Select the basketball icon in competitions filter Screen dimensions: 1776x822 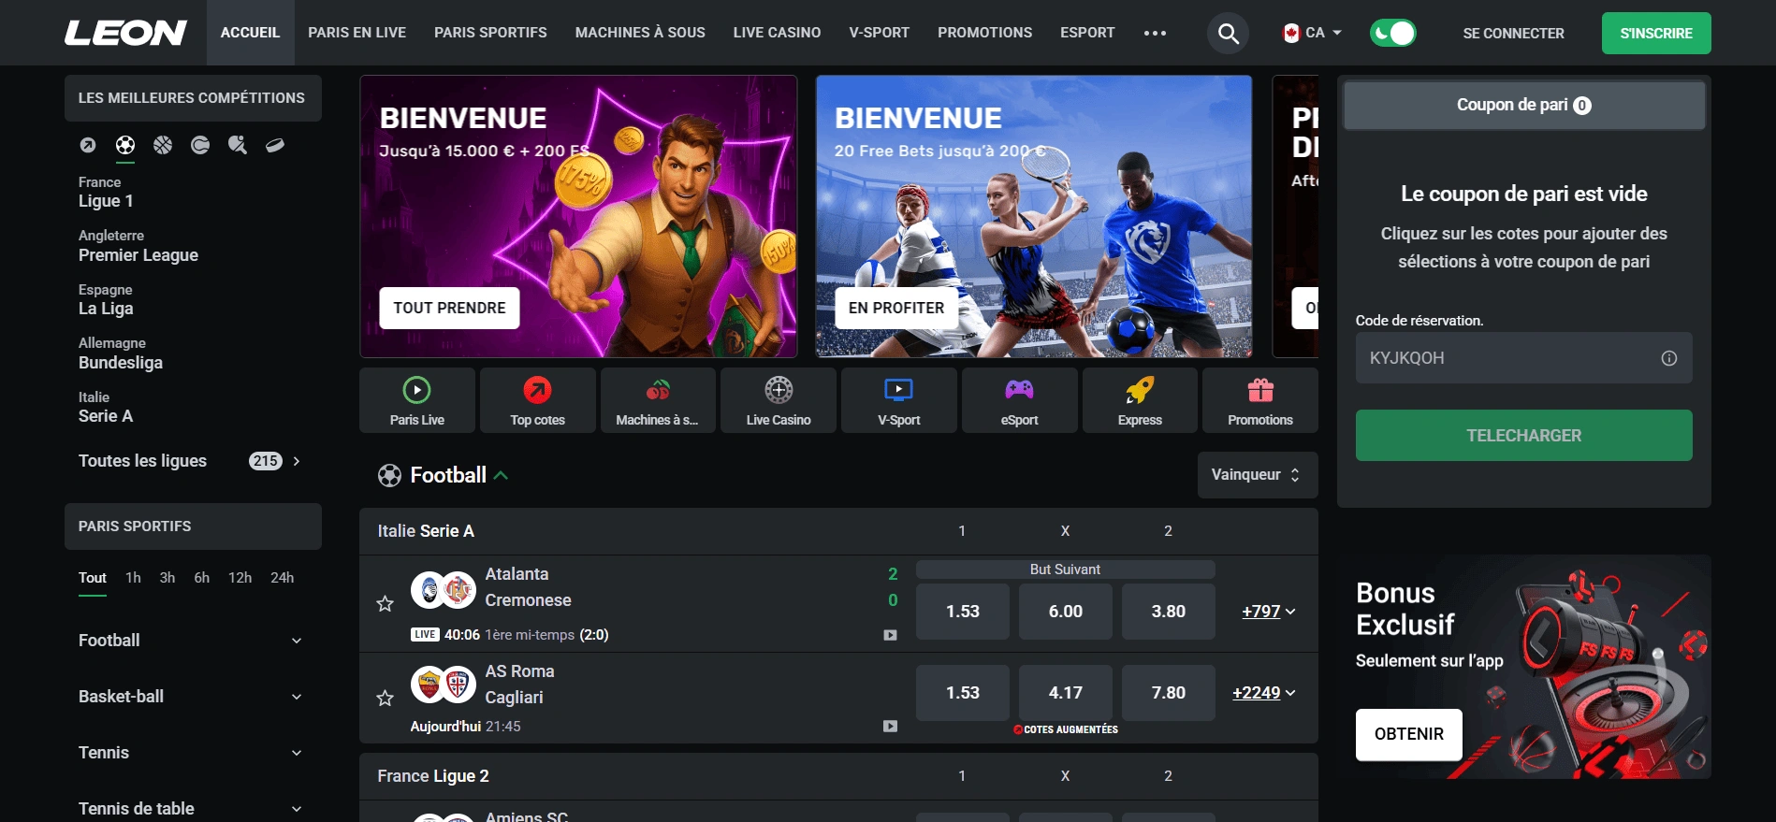click(x=163, y=145)
